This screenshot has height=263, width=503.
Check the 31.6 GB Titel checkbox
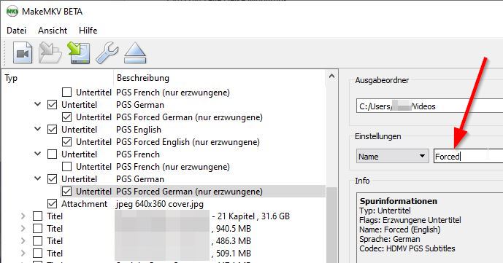(x=37, y=216)
